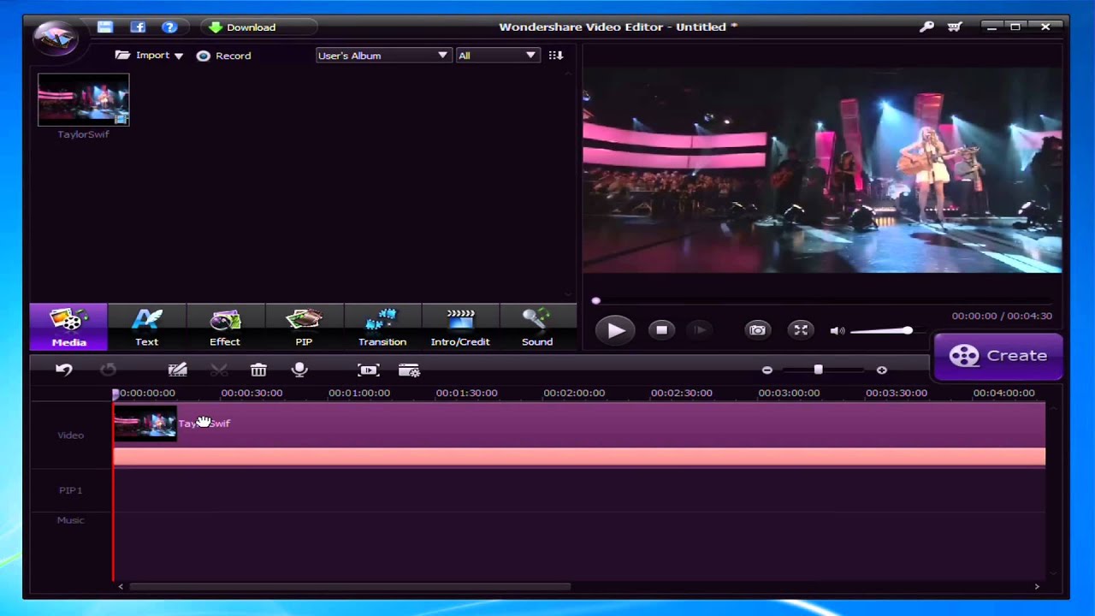Select the PIP tab
1095x616 pixels.
coord(304,327)
